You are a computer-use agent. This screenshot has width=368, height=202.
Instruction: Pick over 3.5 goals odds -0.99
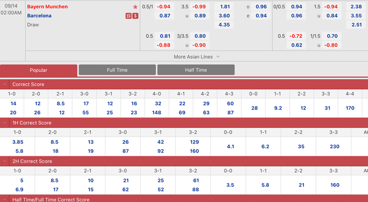199,7
